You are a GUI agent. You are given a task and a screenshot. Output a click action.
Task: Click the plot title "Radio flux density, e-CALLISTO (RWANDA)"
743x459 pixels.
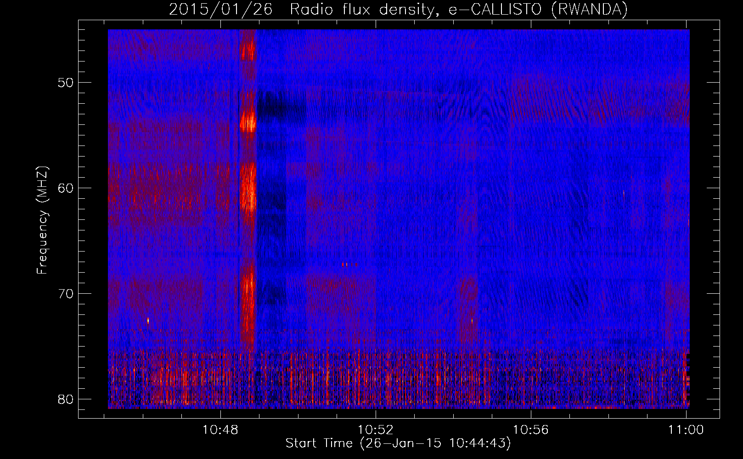(x=459, y=9)
